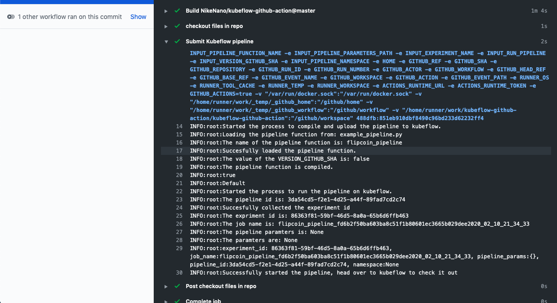Select log line number 17
The height and width of the screenshot is (303, 557).
point(179,151)
